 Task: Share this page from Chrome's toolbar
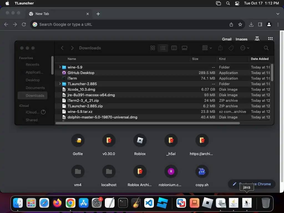click(231, 24)
